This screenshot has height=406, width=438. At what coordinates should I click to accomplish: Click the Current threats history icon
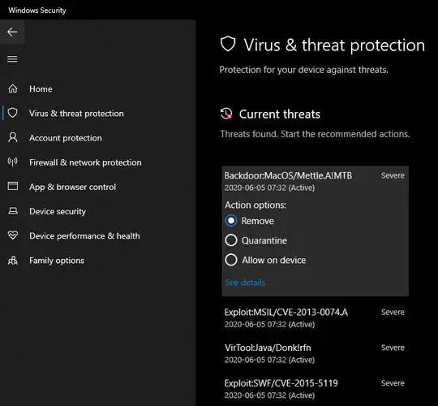pyautogui.click(x=226, y=114)
